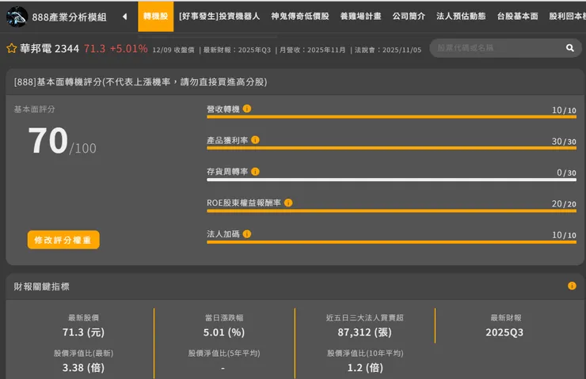The image size is (586, 379).
Task: Switch to [好事發生]投資機器人 tab
Action: (219, 17)
